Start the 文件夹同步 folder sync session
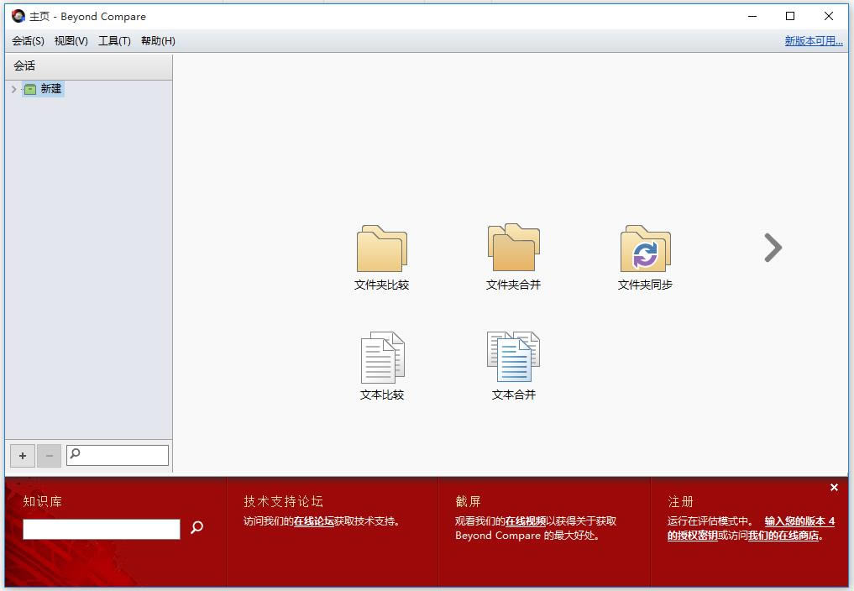Screen dimensions: 854x591 (645, 249)
